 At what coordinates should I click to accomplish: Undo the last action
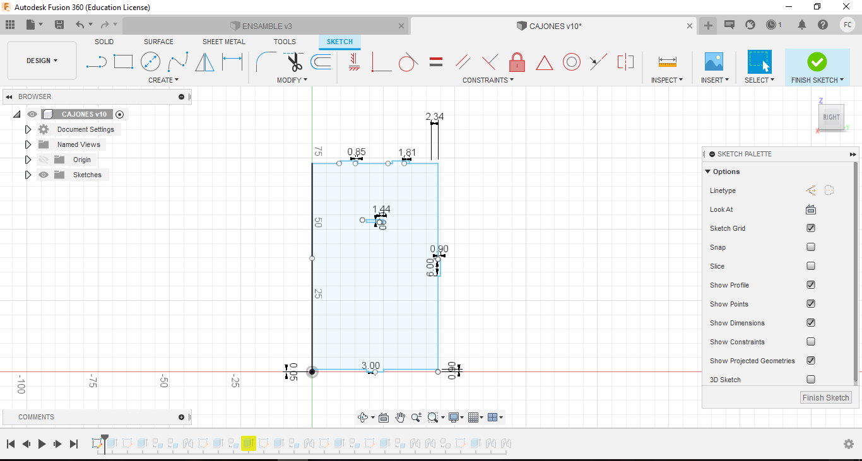coord(80,25)
